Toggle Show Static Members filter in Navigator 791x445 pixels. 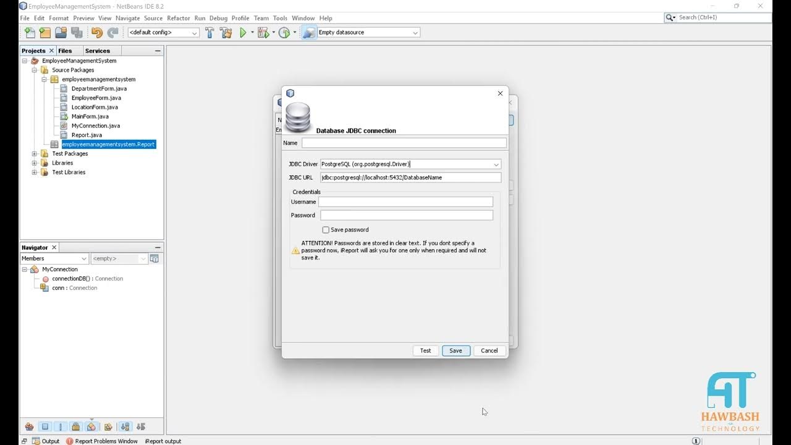[61, 426]
